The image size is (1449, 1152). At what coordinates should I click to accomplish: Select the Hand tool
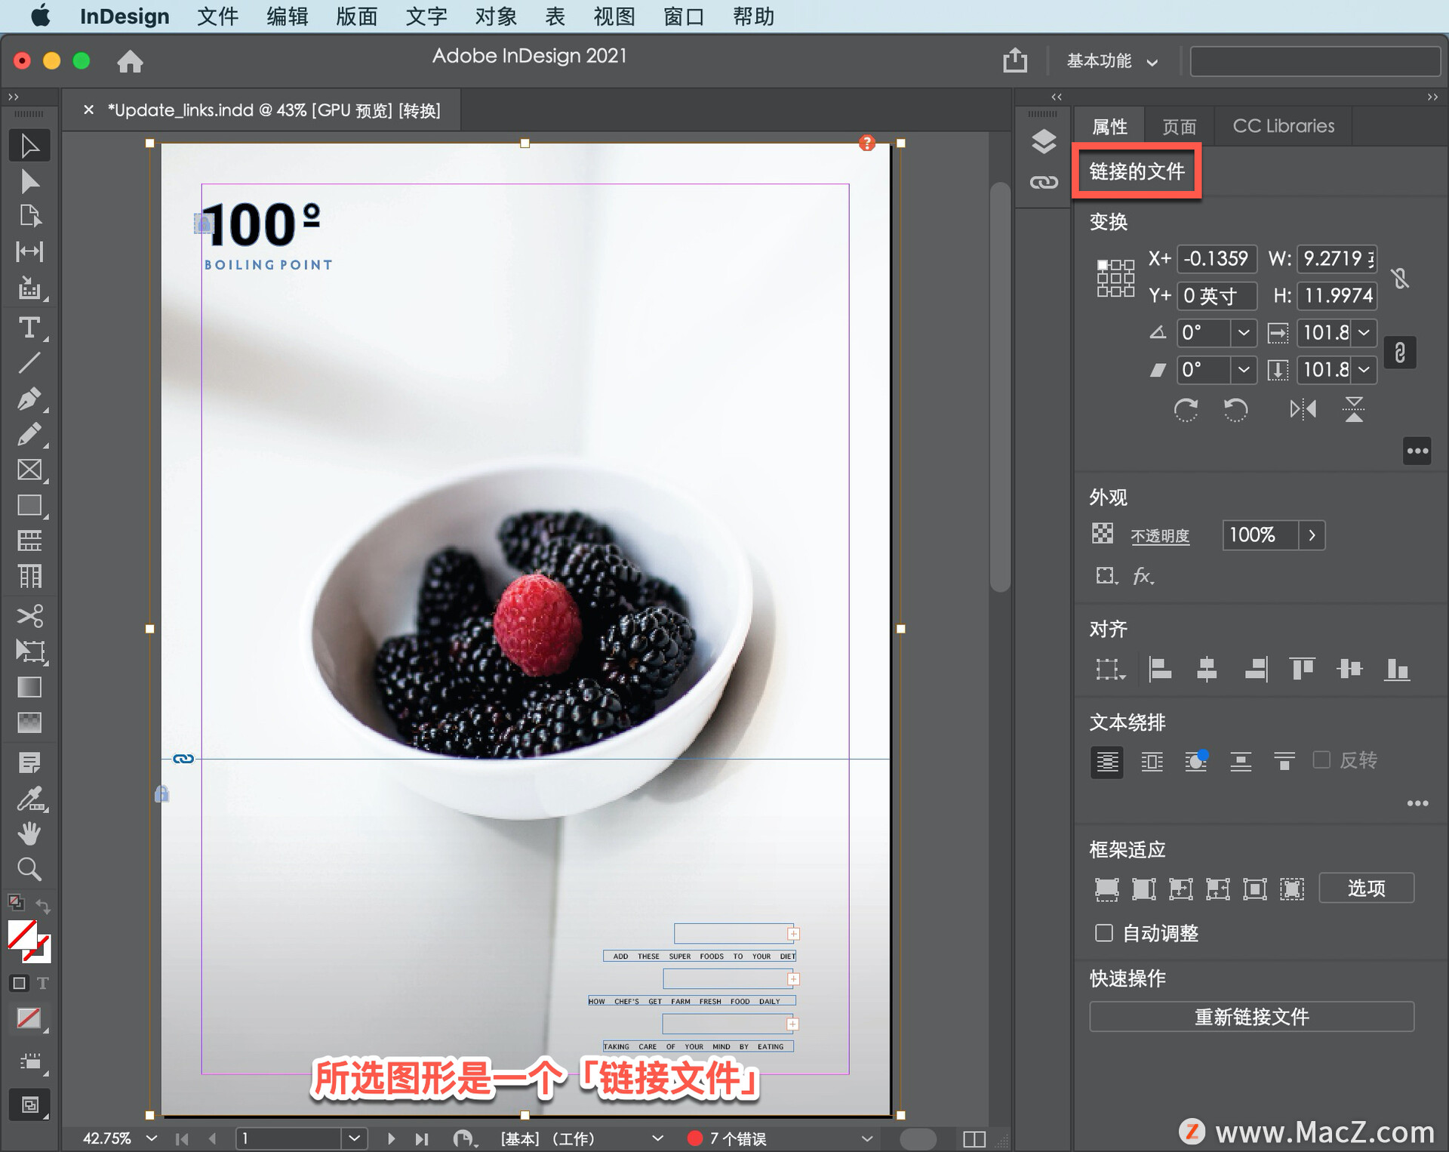click(x=29, y=833)
